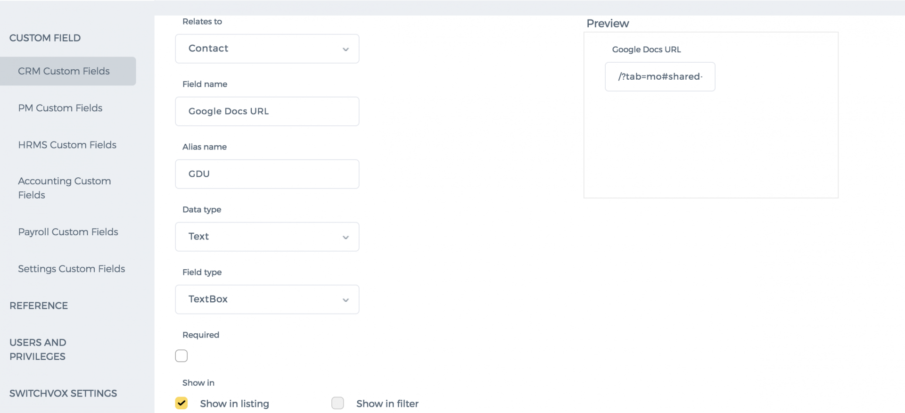The width and height of the screenshot is (905, 413).
Task: Open the Field type TextBox dropdown
Action: tap(267, 299)
